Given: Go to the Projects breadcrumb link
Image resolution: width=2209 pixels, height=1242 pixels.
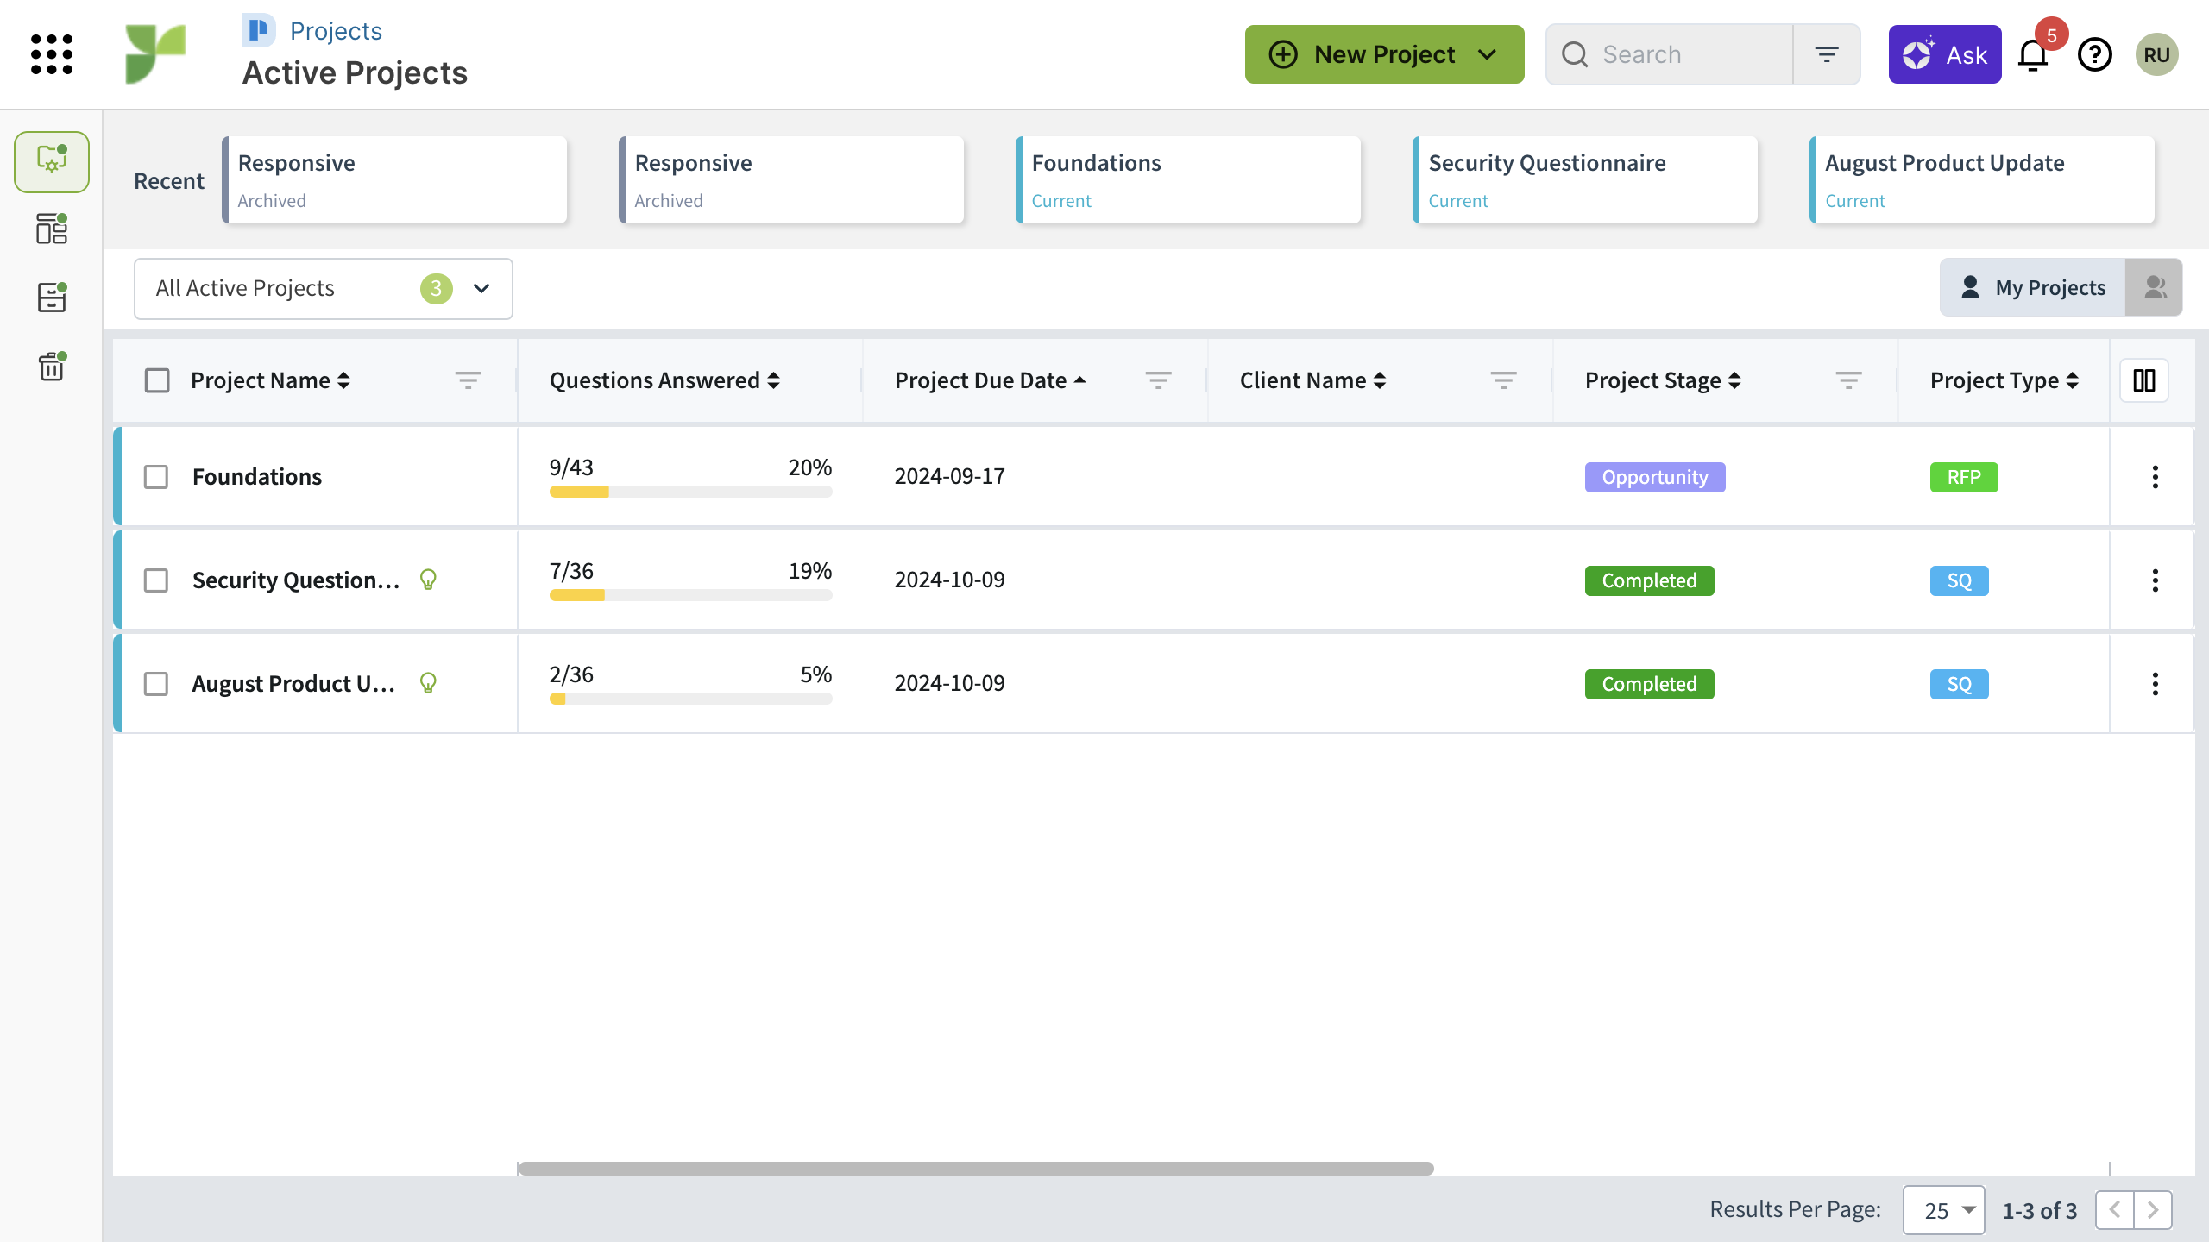Looking at the screenshot, I should pos(336,31).
